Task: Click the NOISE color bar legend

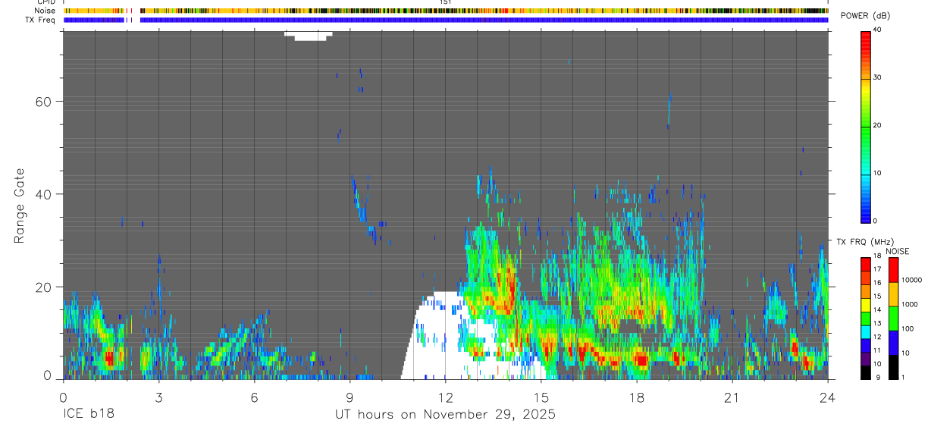Action: pyautogui.click(x=893, y=318)
